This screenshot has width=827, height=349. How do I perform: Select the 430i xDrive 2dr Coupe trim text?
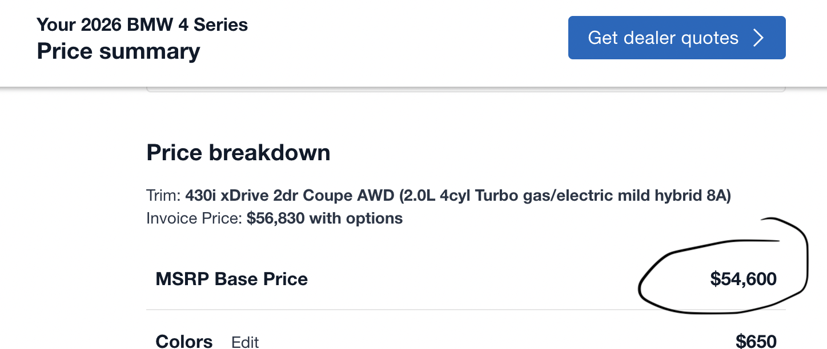tap(290, 196)
